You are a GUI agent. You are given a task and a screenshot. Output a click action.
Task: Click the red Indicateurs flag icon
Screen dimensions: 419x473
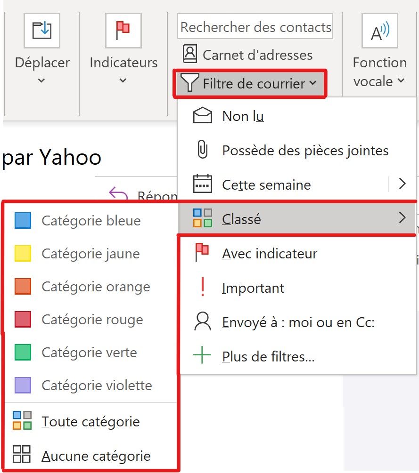pyautogui.click(x=123, y=31)
